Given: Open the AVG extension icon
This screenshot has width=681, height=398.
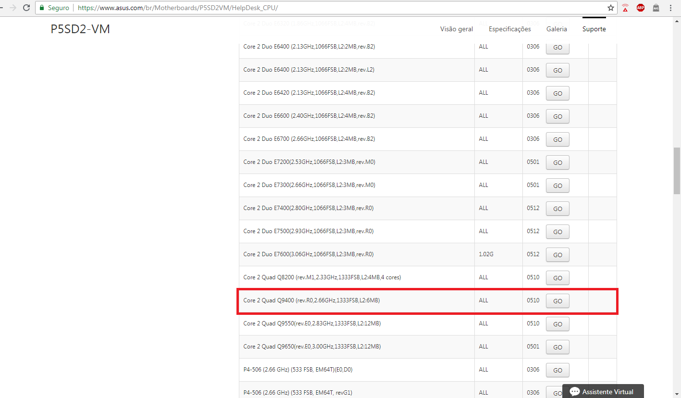Looking at the screenshot, I should coord(656,8).
